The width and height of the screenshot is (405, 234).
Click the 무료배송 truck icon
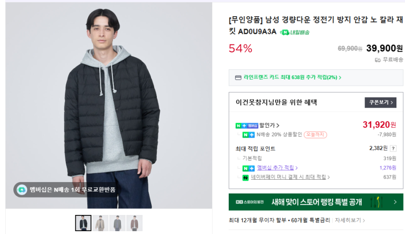378,60
